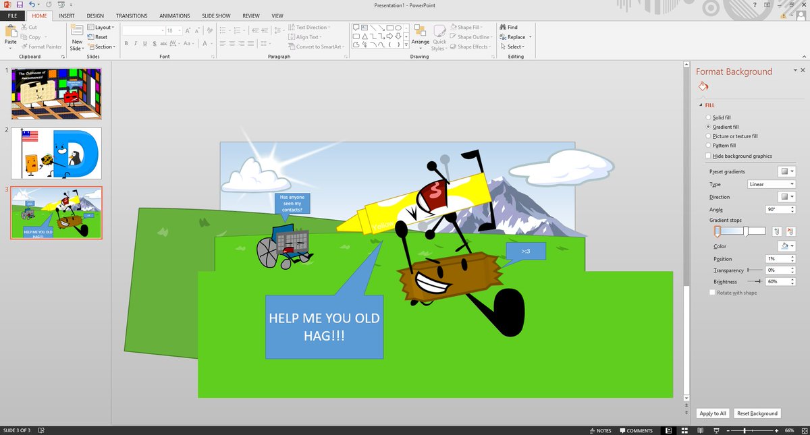The width and height of the screenshot is (810, 435).
Task: Click the Find binoculars icon
Action: pos(503,27)
